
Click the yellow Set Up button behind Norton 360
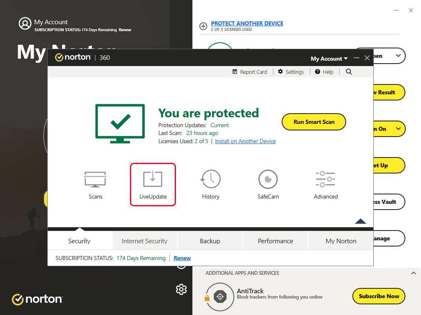389,165
